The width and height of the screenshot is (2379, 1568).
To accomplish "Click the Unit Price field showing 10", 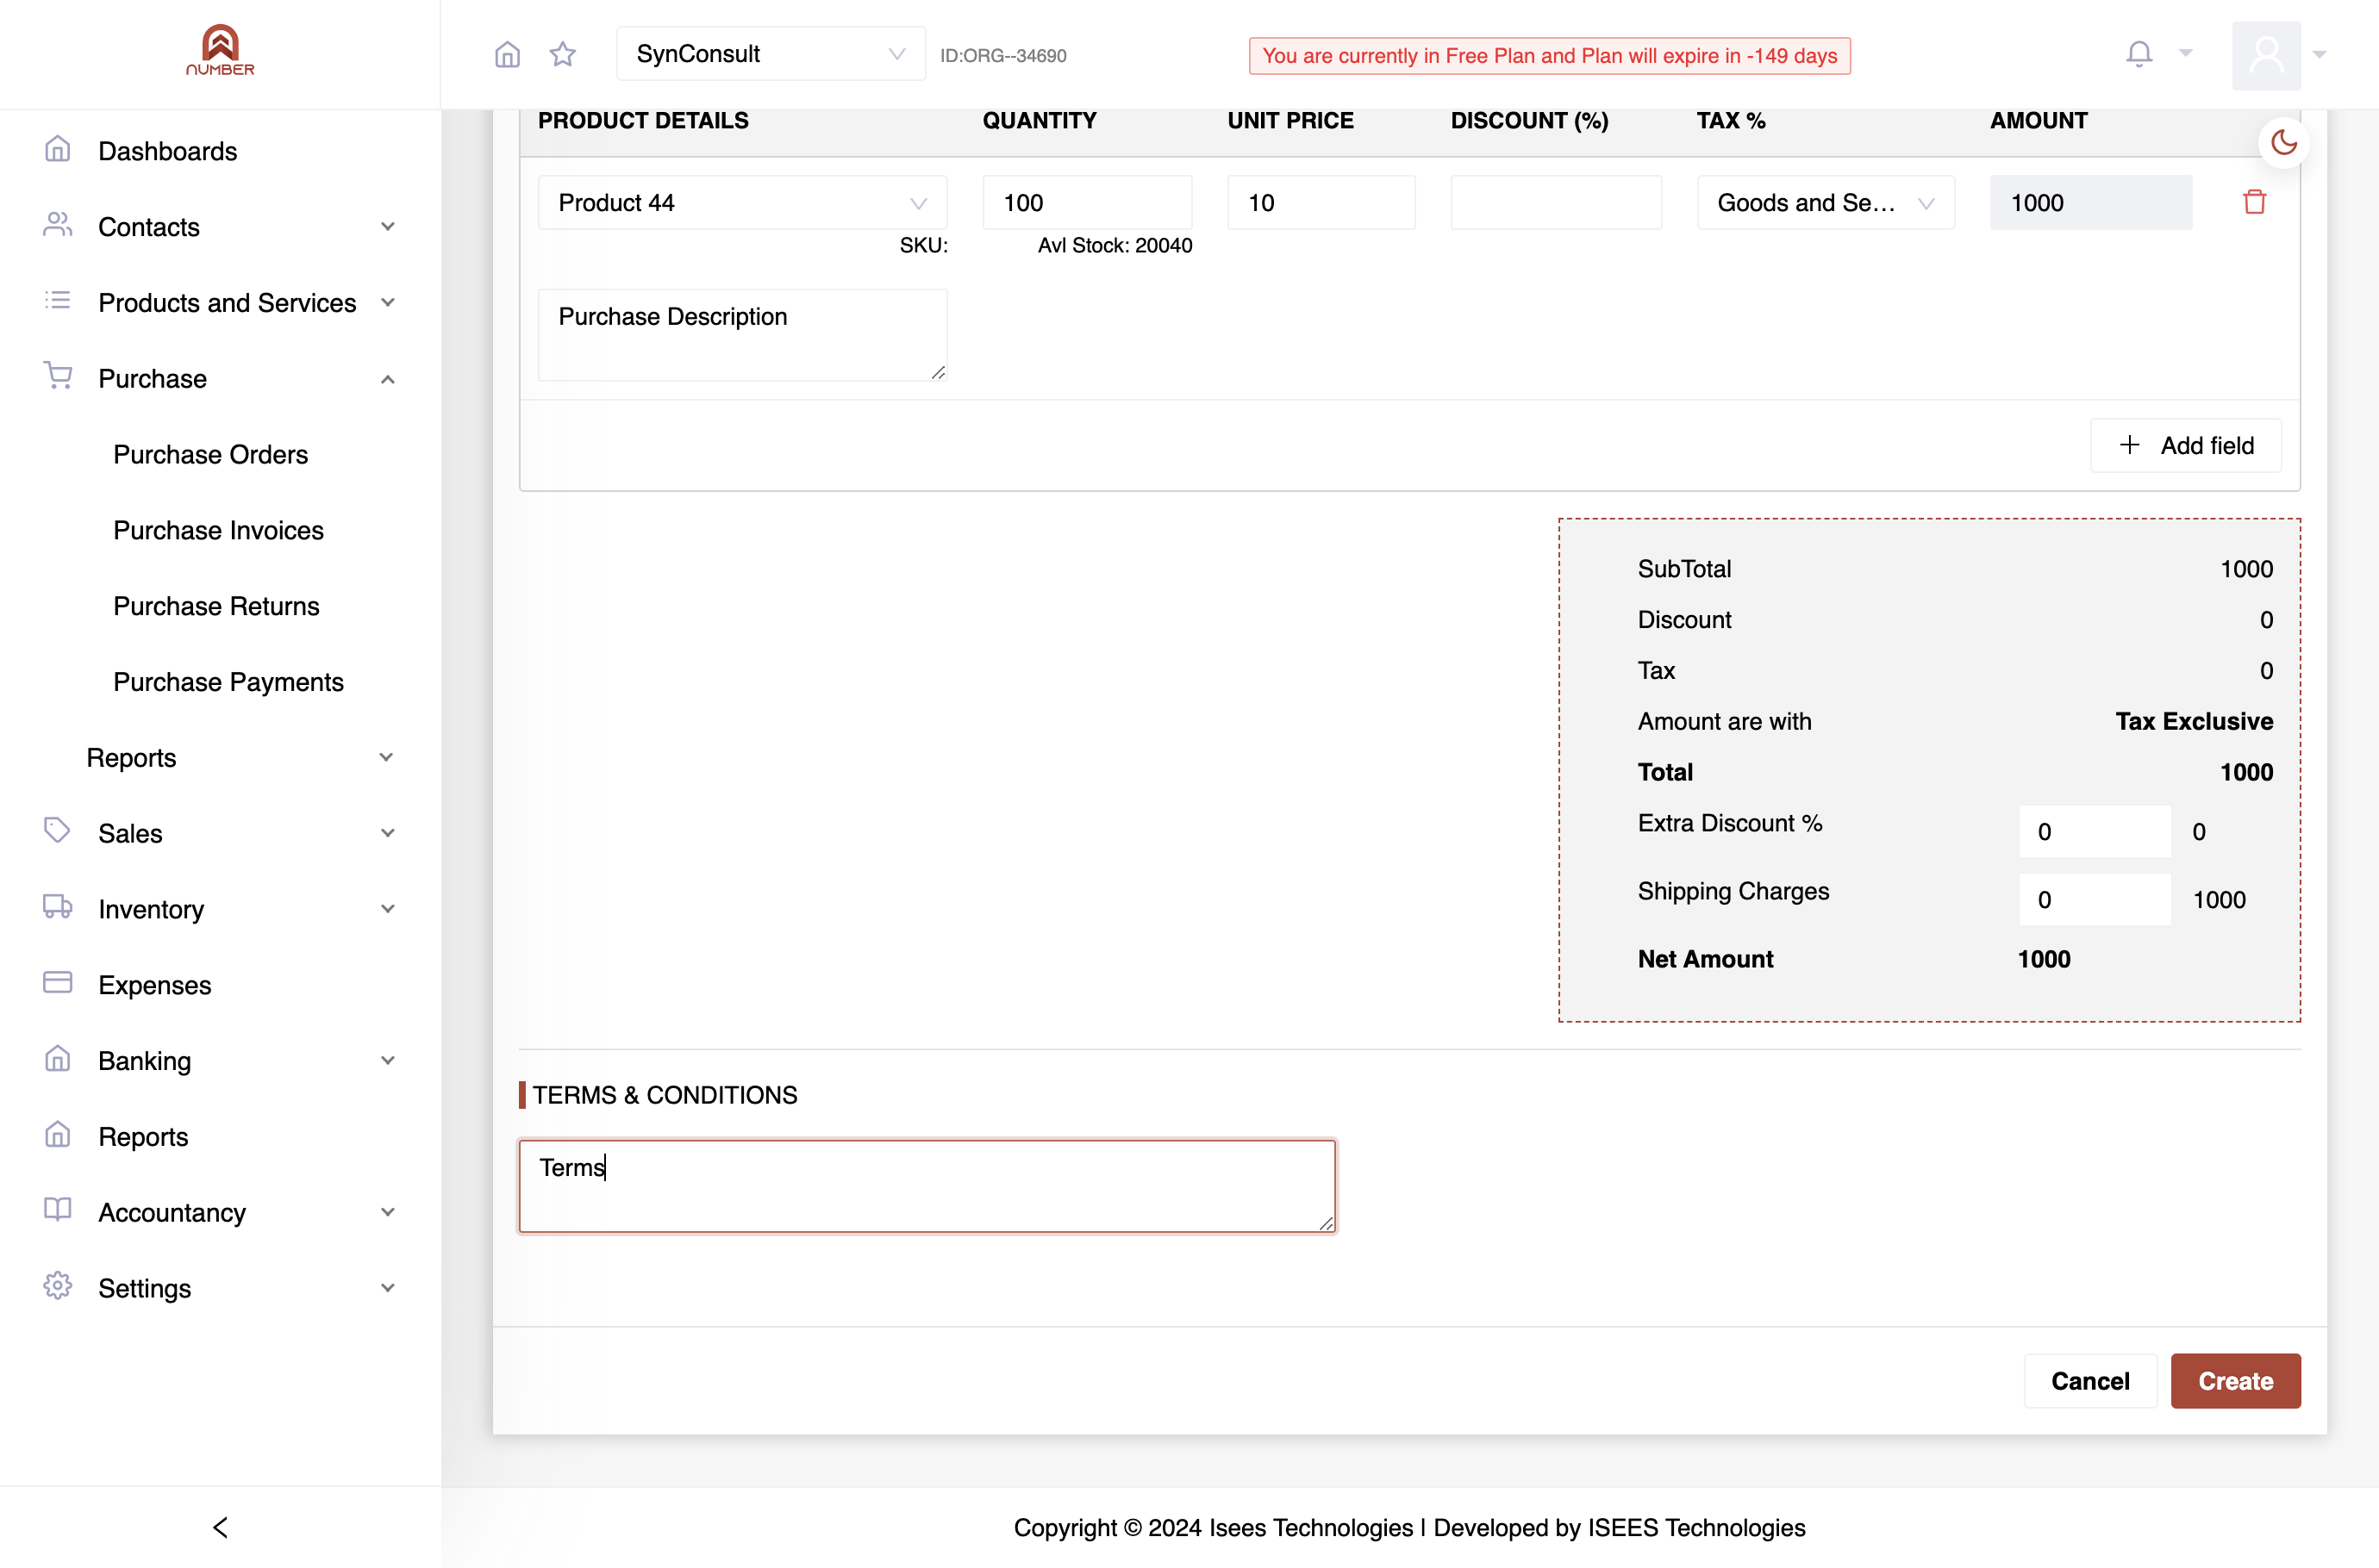I will pyautogui.click(x=1321, y=203).
